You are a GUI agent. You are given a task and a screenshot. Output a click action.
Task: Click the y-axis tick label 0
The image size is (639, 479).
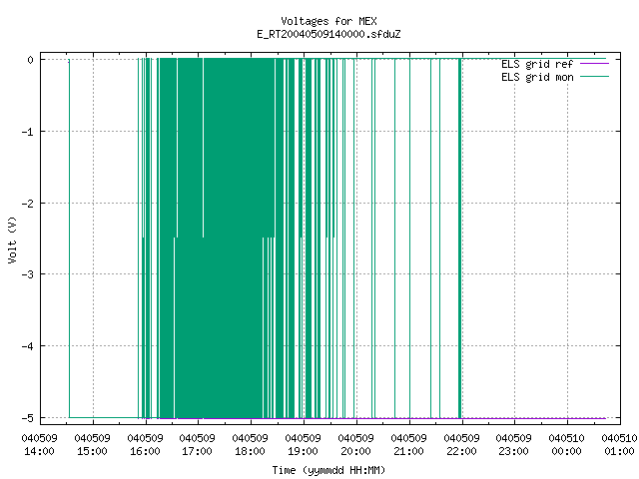click(x=30, y=60)
